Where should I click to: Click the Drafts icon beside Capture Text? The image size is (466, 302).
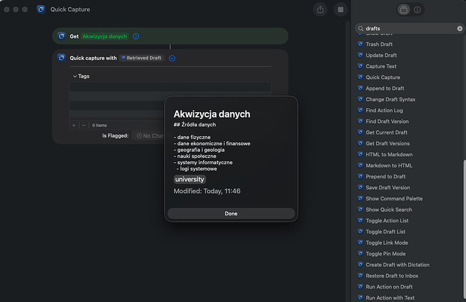[360, 66]
